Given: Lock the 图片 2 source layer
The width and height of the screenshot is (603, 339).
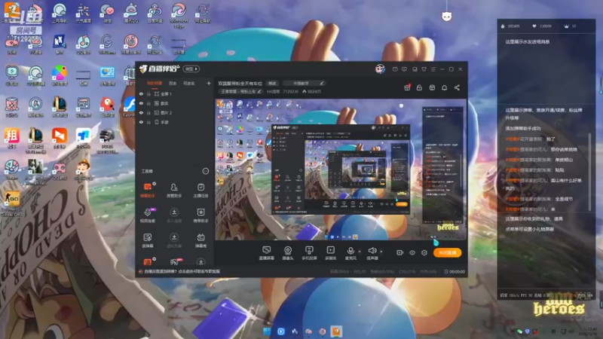Looking at the screenshot, I should 148,112.
